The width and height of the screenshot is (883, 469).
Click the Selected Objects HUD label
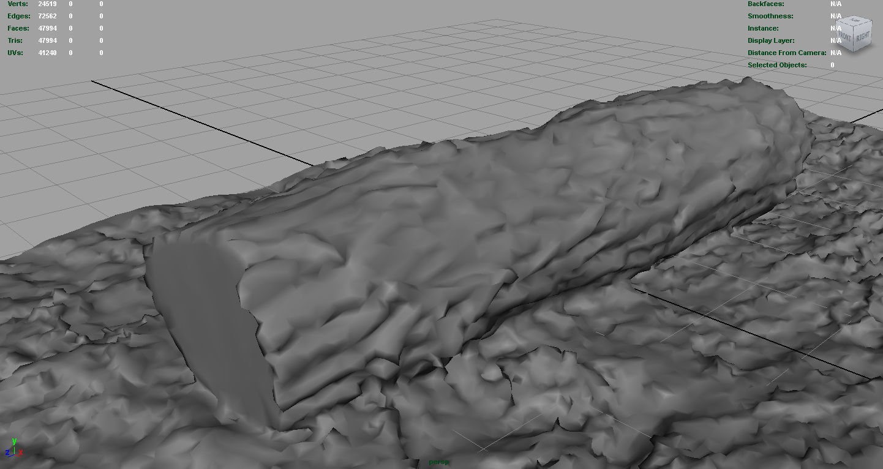(x=777, y=65)
